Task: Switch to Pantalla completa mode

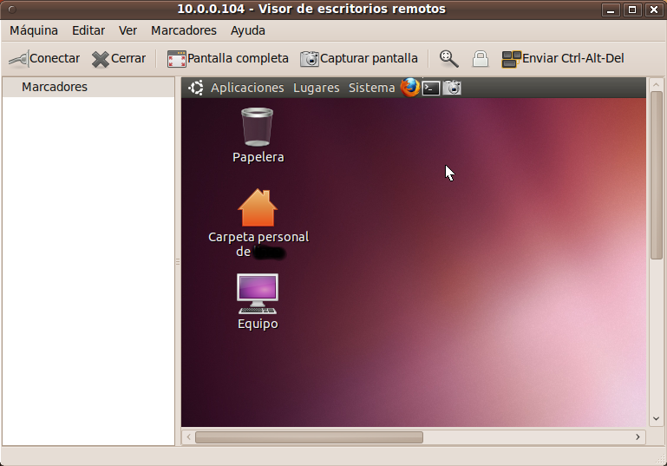Action: coord(228,59)
